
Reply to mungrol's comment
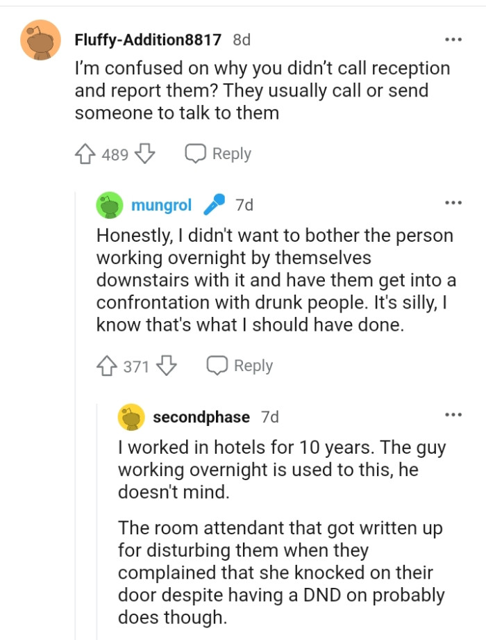pos(241,365)
